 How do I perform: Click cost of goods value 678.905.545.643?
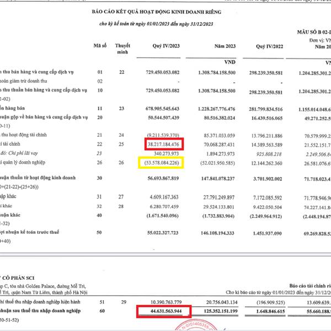click(x=162, y=109)
